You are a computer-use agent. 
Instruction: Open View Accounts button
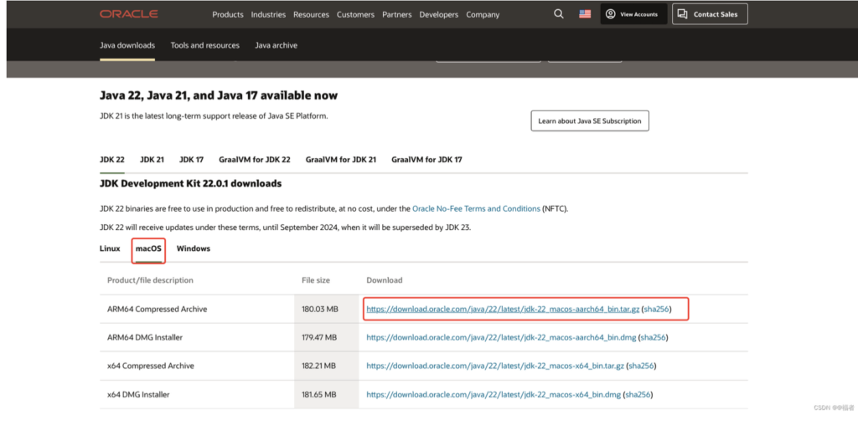pos(633,14)
